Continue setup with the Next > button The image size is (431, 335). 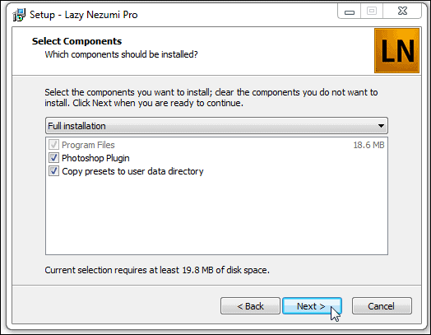[x=312, y=306]
